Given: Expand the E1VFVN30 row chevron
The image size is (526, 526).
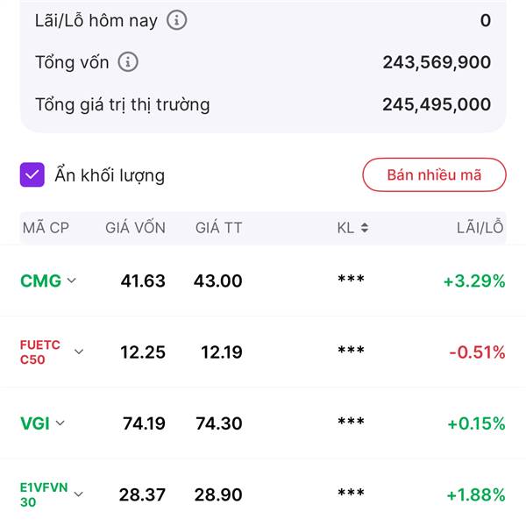Looking at the screenshot, I should click(x=79, y=494).
